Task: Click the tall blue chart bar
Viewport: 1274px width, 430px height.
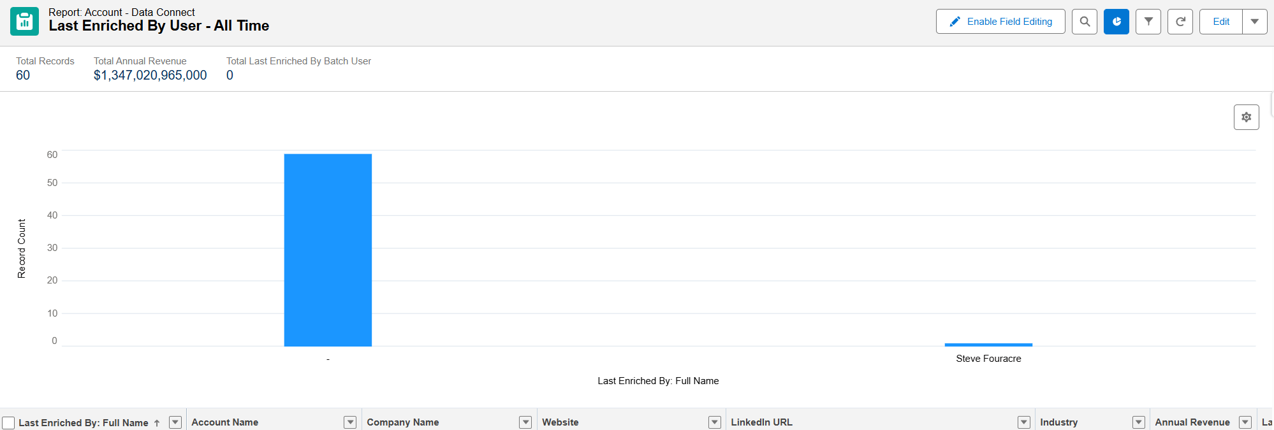Action: pyautogui.click(x=328, y=250)
